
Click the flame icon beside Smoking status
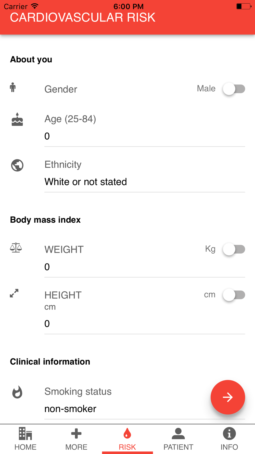[17, 392]
